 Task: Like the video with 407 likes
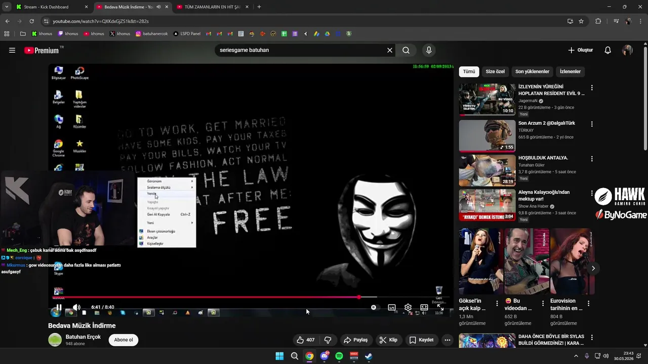pyautogui.click(x=306, y=340)
